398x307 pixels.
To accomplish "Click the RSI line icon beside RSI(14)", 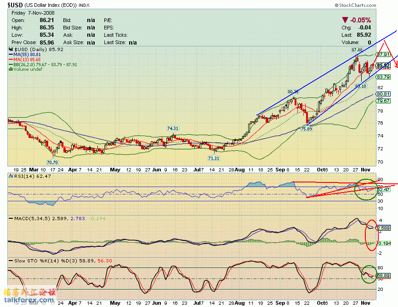I will click(x=11, y=176).
